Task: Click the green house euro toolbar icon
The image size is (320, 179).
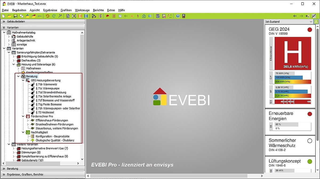Action: [144, 16]
